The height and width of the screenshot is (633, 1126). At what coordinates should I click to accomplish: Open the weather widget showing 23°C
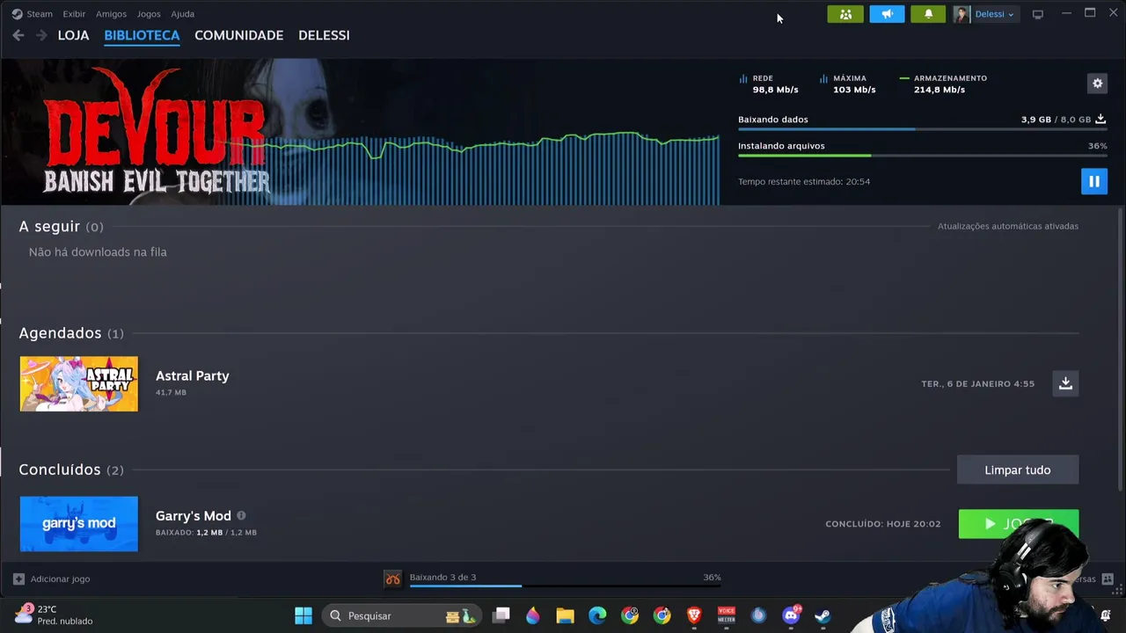(55, 615)
